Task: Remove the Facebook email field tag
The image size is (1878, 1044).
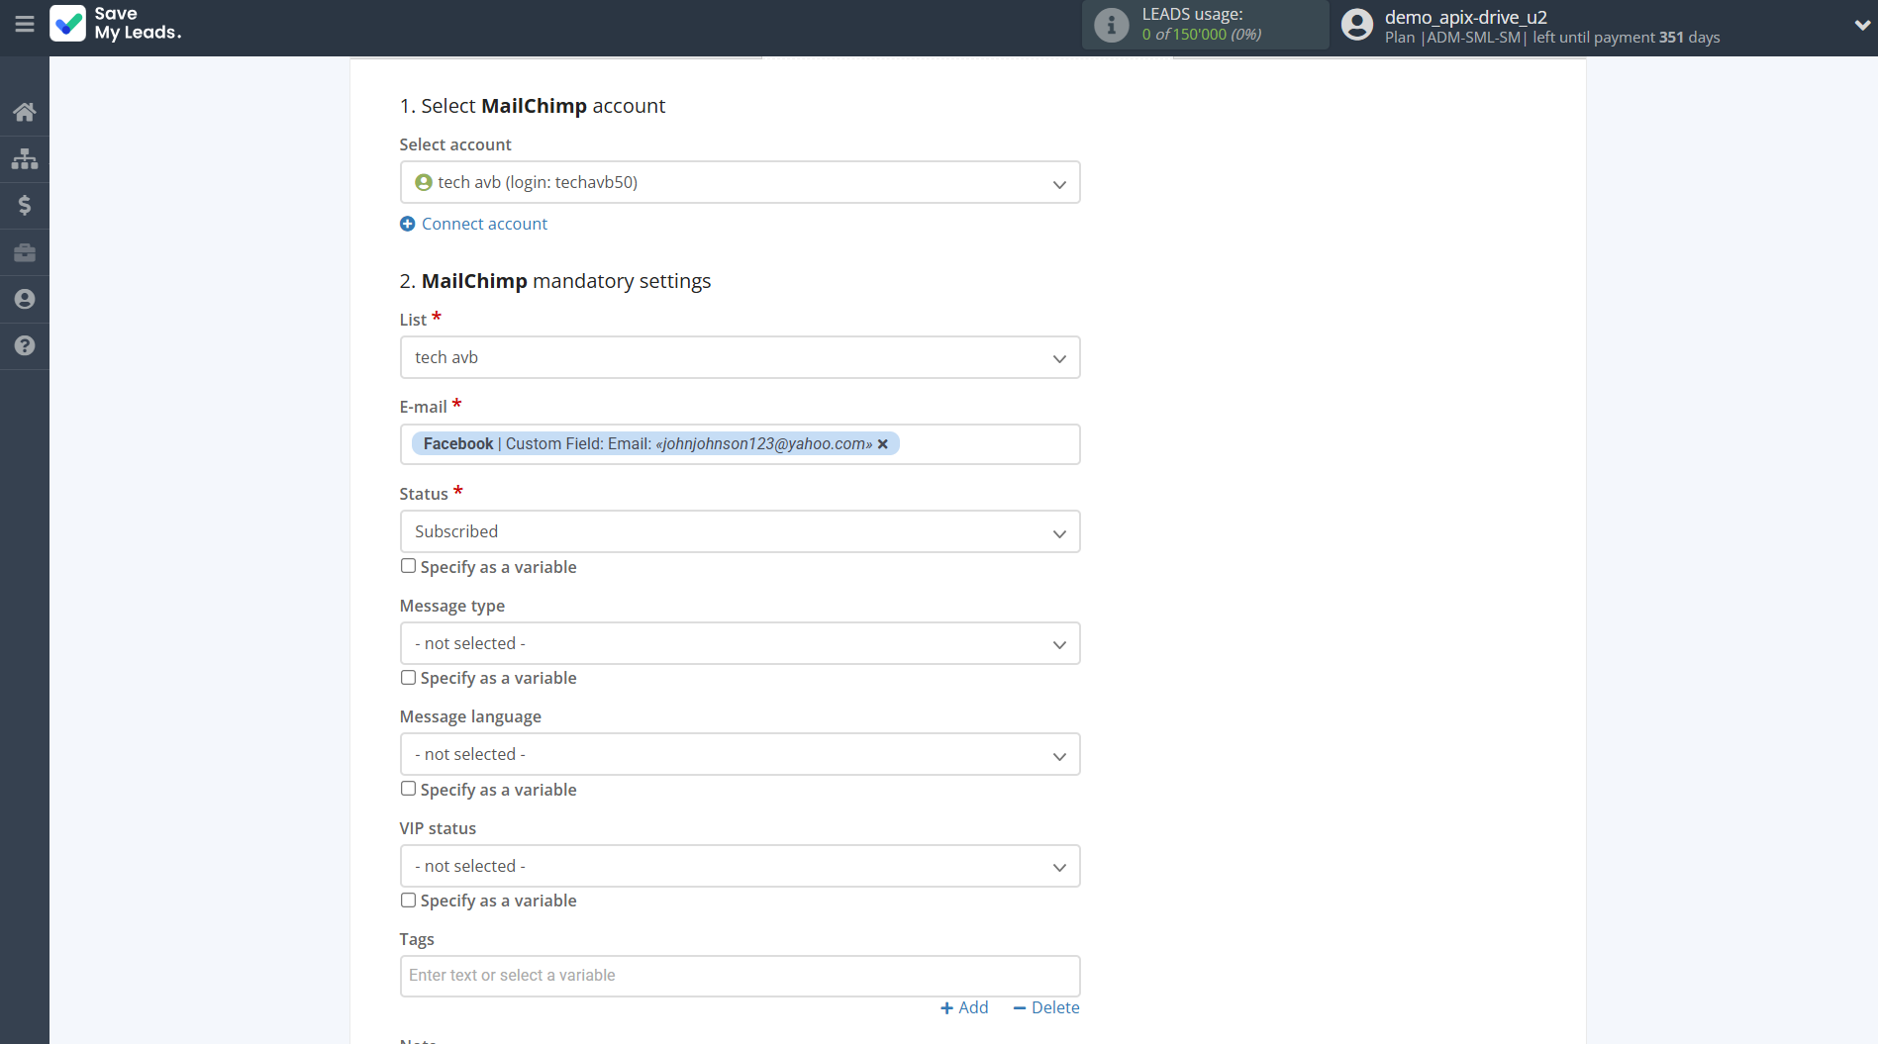Action: [x=883, y=444]
